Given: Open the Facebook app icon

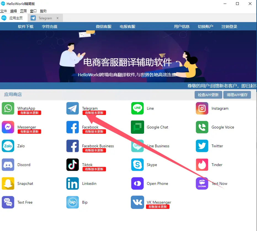Looking at the screenshot, I should click(x=73, y=127).
